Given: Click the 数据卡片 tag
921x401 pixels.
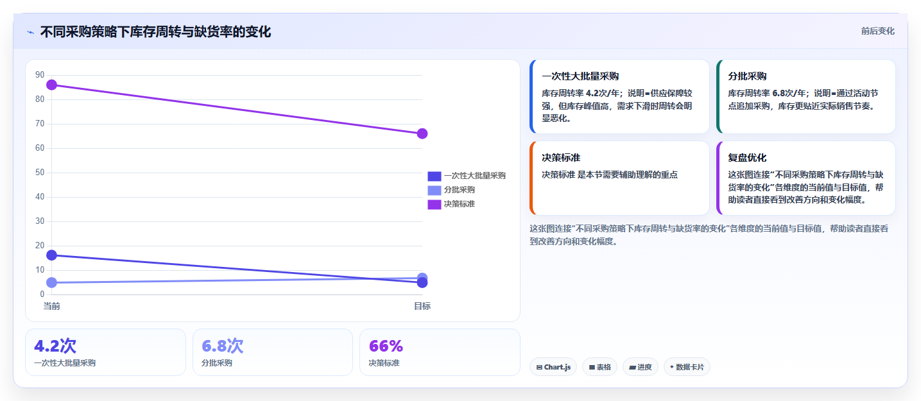Looking at the screenshot, I should tap(687, 367).
